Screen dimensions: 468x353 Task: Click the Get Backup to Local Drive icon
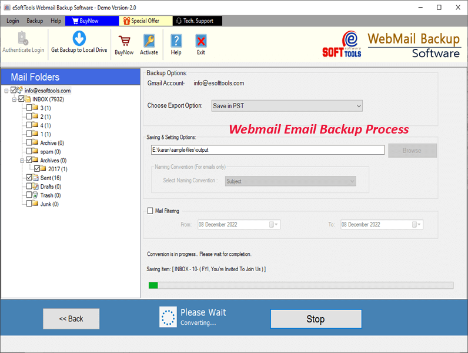click(x=79, y=39)
